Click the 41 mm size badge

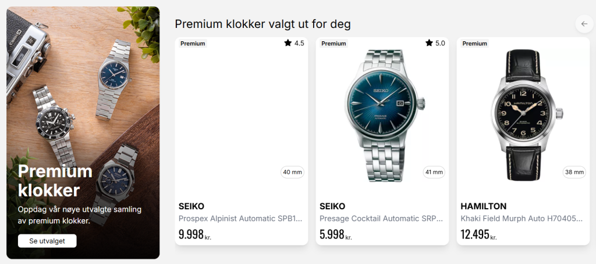pyautogui.click(x=434, y=172)
